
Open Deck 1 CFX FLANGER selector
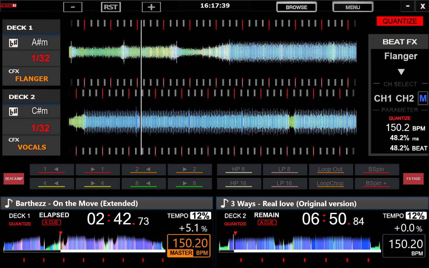tap(31, 76)
